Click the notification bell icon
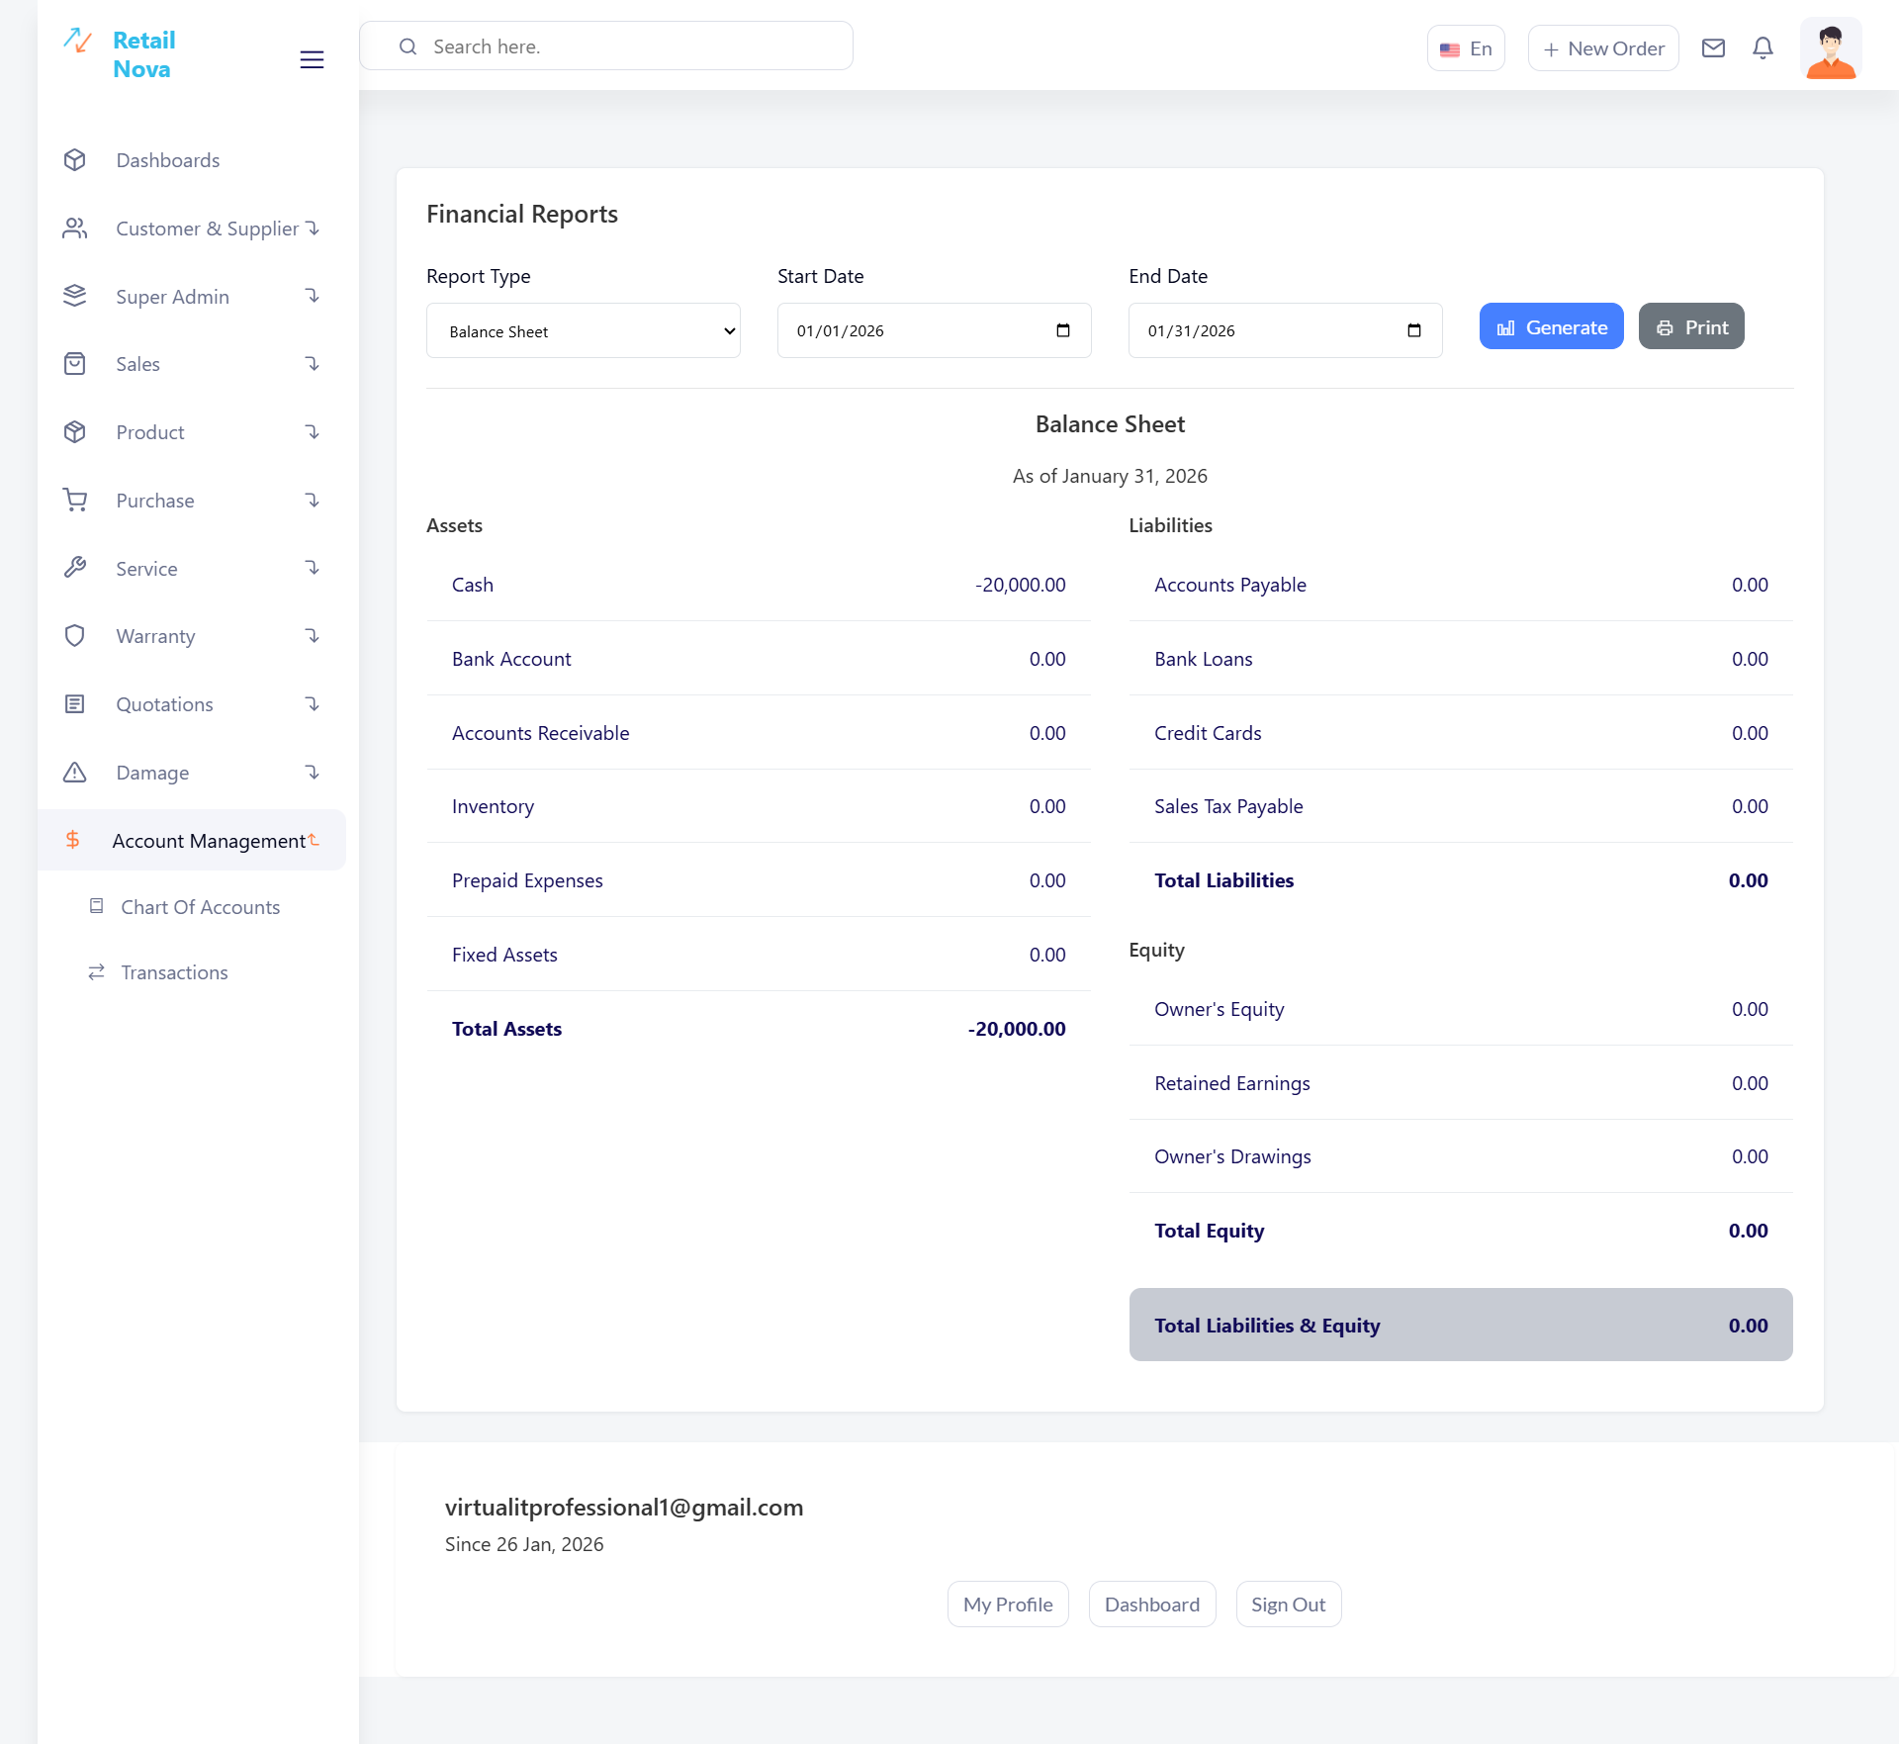The width and height of the screenshot is (1899, 1744). pos(1763,47)
